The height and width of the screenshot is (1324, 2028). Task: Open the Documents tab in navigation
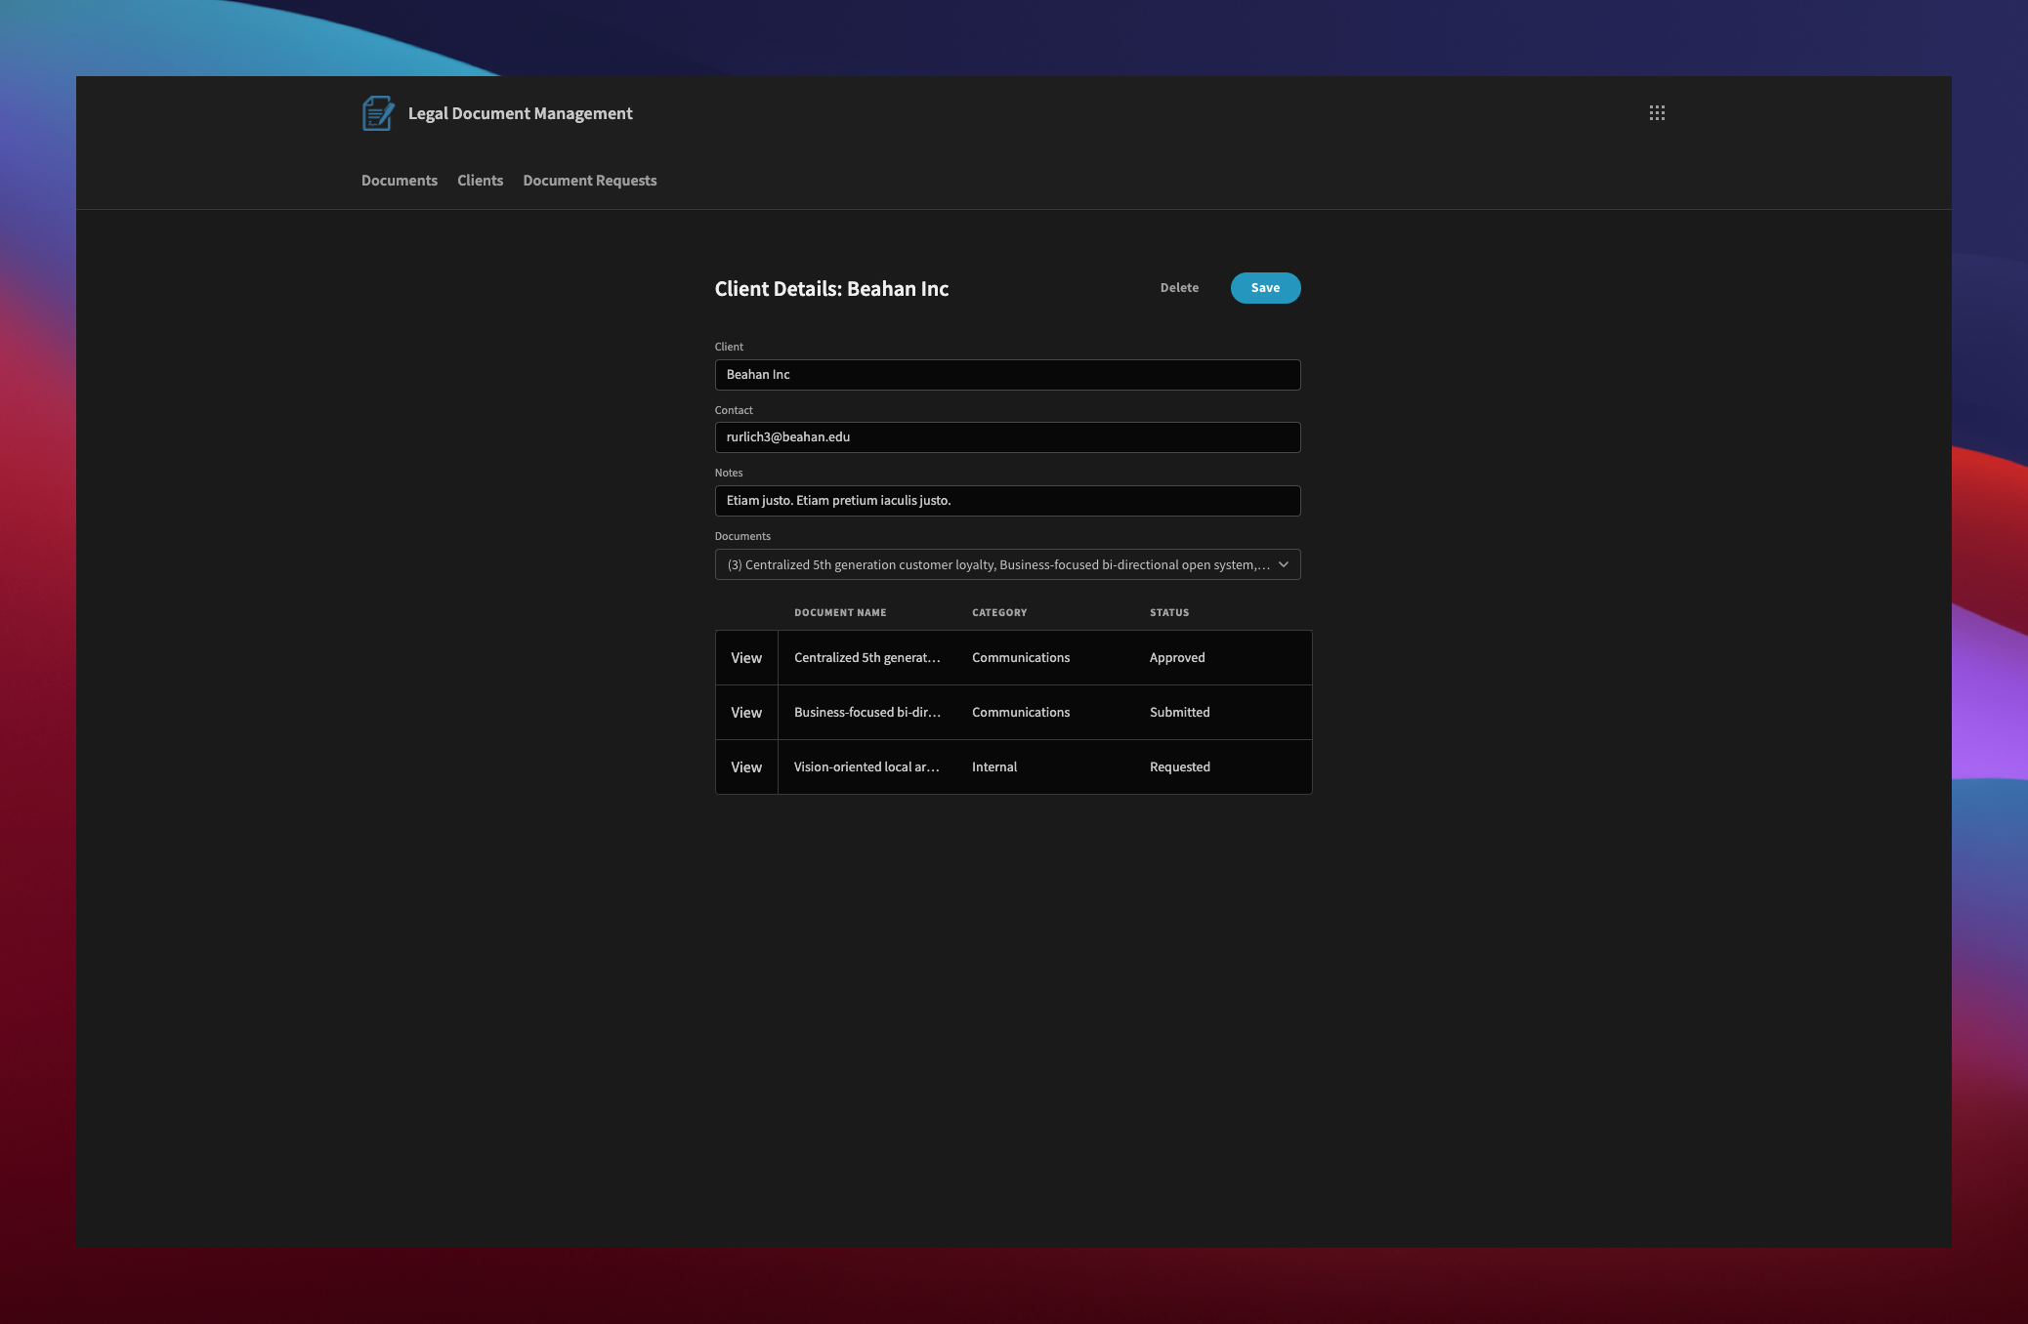399,181
